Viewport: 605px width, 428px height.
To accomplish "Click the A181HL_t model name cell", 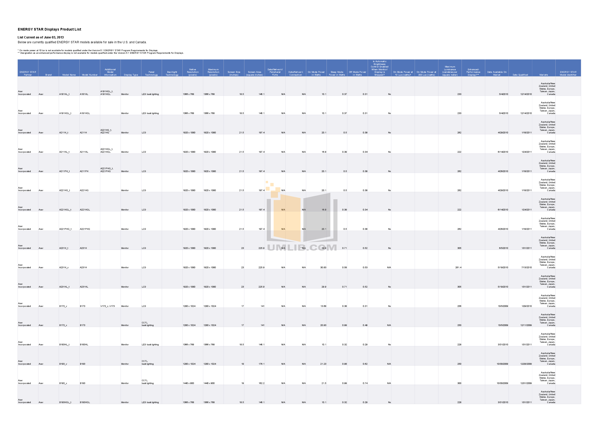I will (64, 94).
